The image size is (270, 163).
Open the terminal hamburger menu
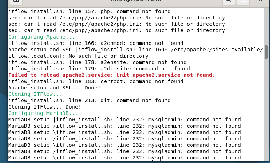pyautogui.click(x=243, y=1)
